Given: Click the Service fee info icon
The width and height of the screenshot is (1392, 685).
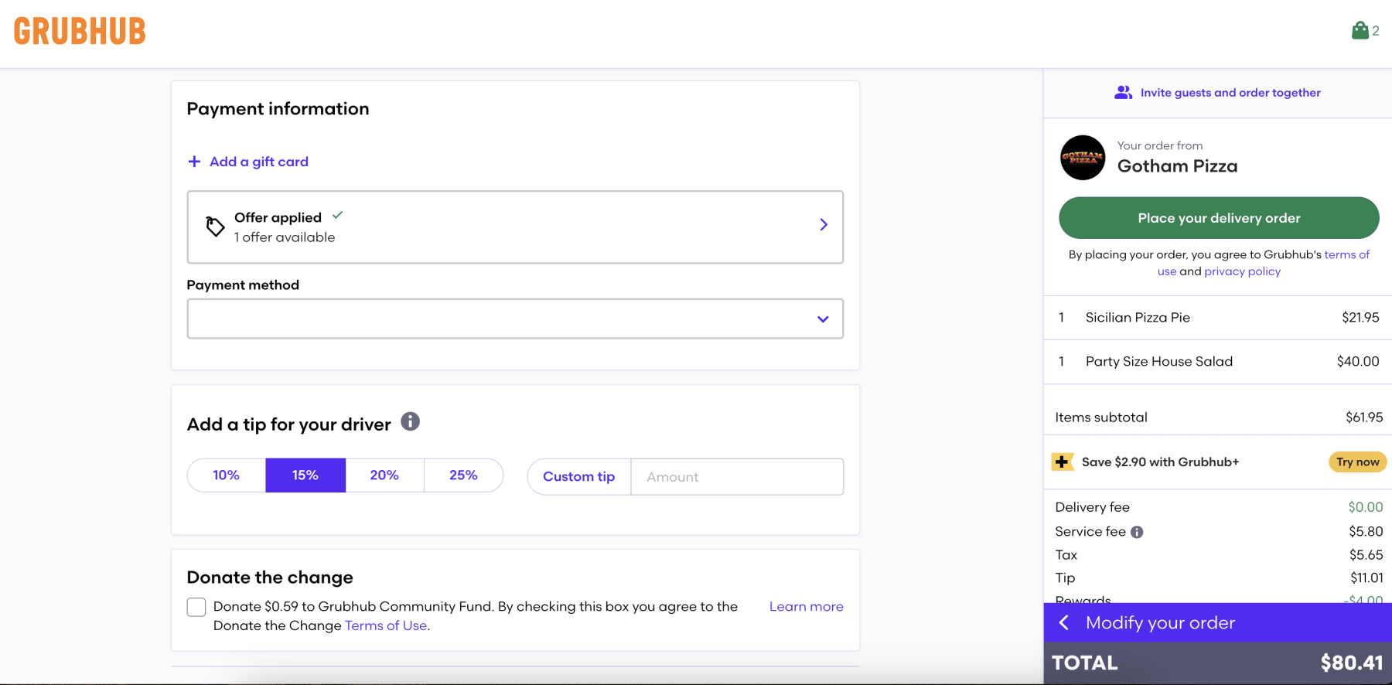Looking at the screenshot, I should pos(1137,532).
